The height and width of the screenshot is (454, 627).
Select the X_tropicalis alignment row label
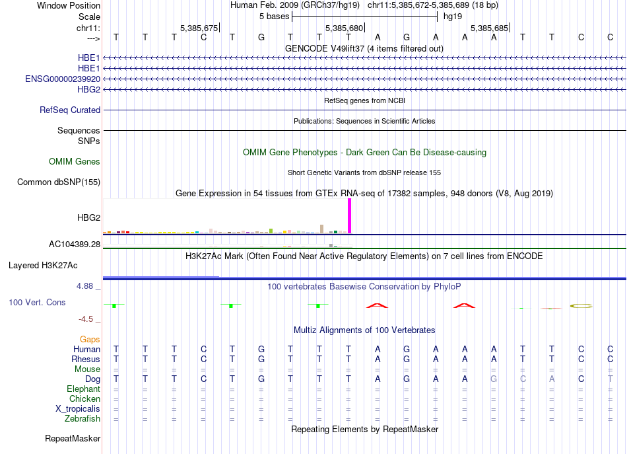click(x=78, y=409)
